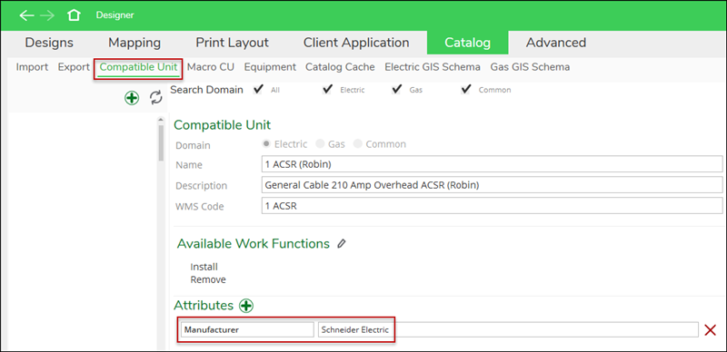Select the Electric domain radio button
Viewport: 727px width, 352px height.
[x=266, y=144]
